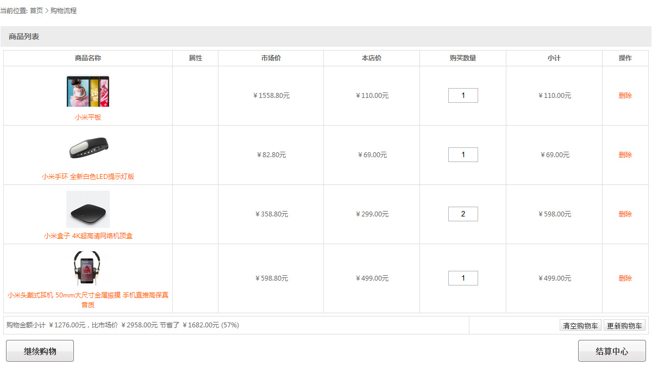
Task: Click the 清空购物车 button
Action: (580, 326)
